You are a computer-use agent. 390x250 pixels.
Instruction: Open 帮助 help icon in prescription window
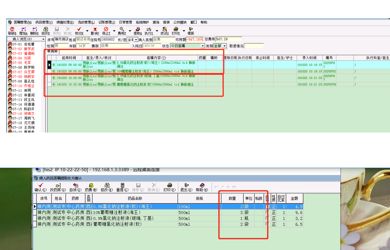(202, 185)
